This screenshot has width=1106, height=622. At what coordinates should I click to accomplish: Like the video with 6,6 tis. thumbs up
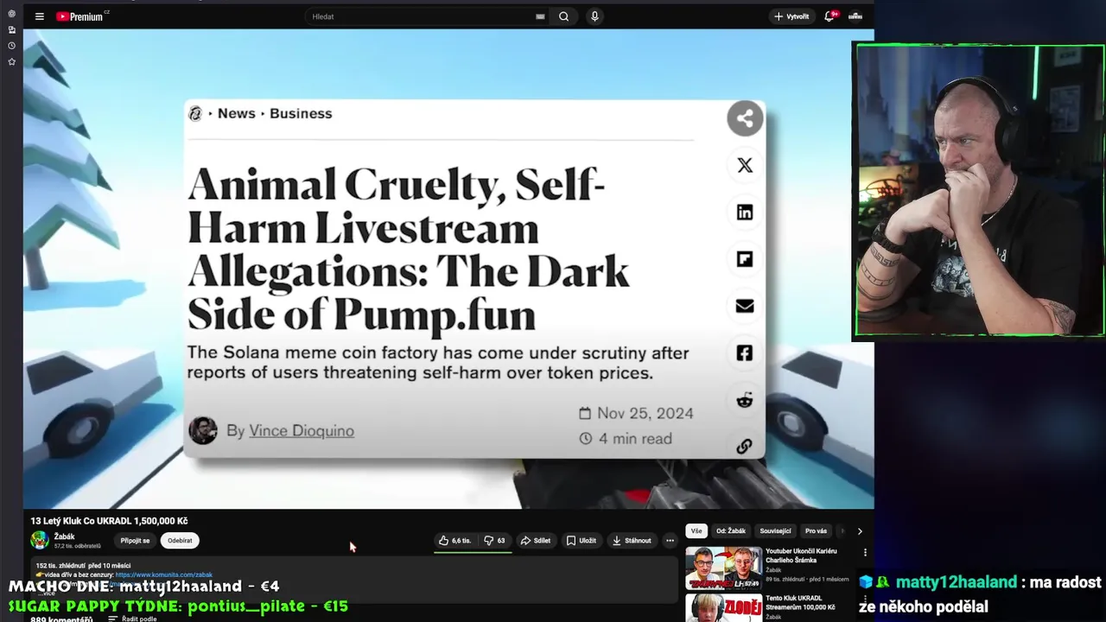[454, 541]
